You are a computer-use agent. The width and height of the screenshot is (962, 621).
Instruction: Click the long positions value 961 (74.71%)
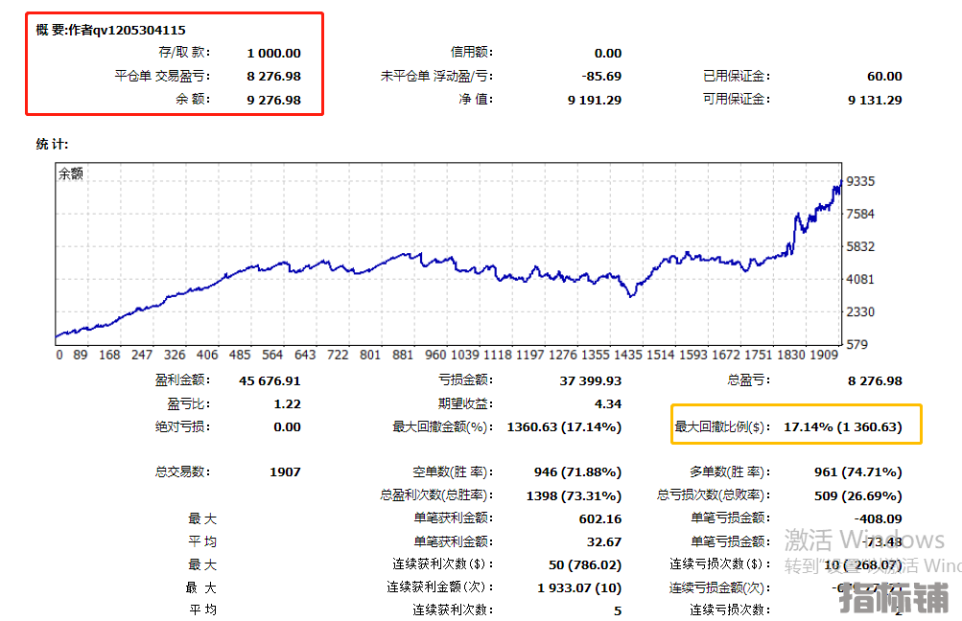pyautogui.click(x=858, y=472)
